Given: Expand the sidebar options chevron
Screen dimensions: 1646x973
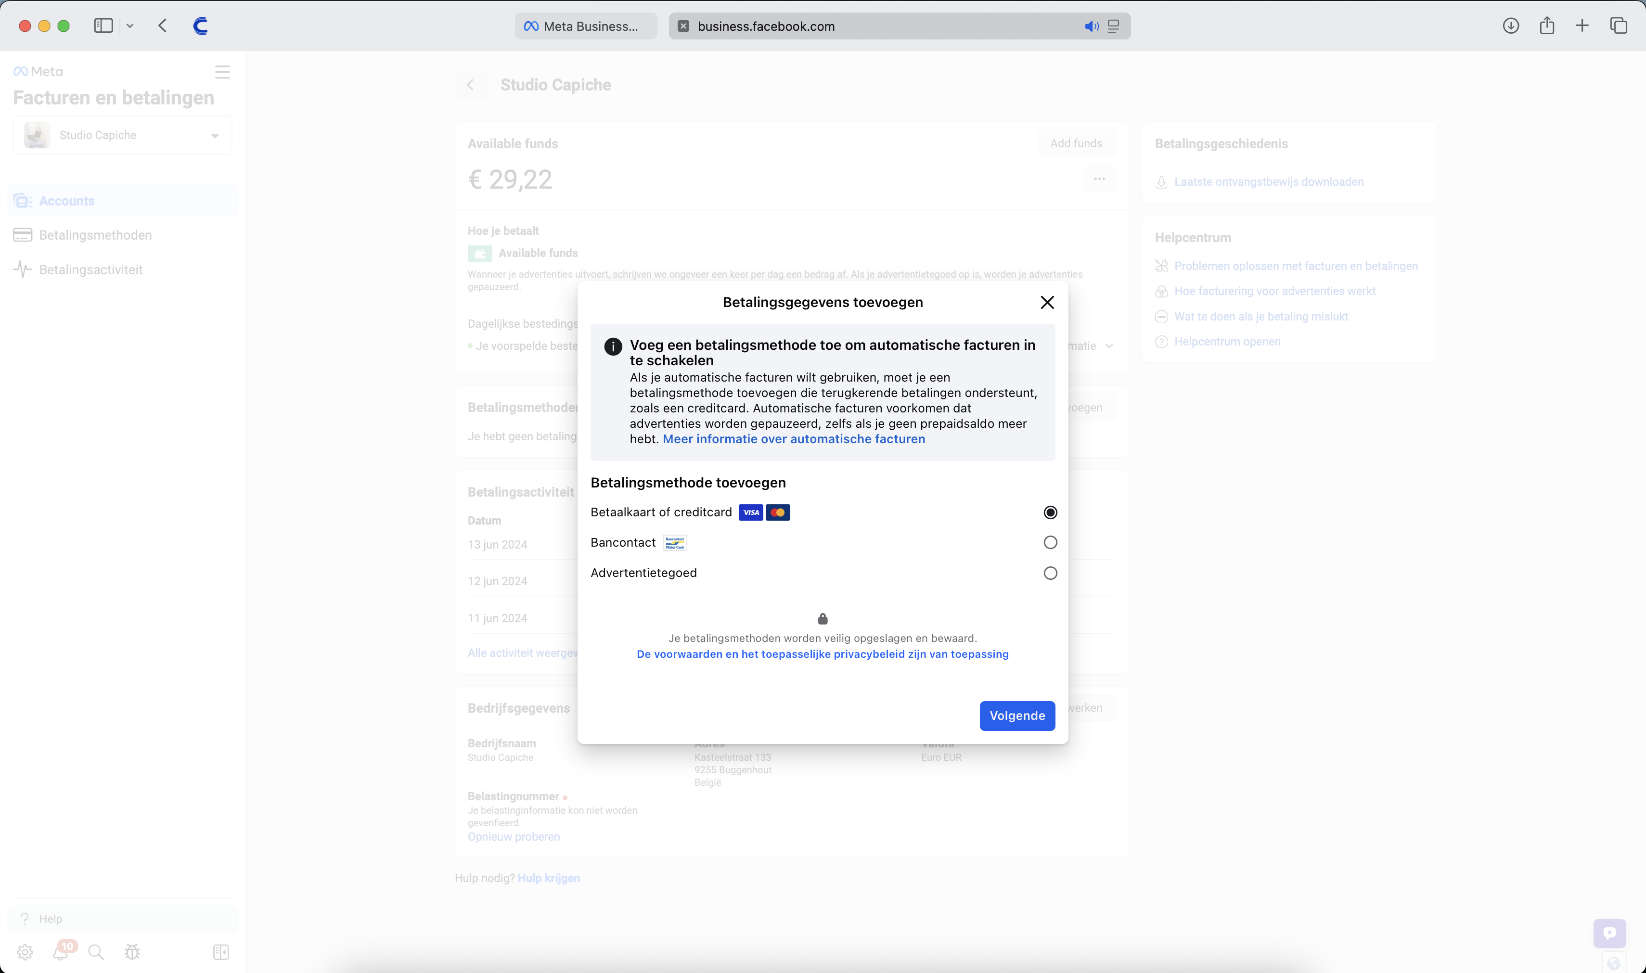Looking at the screenshot, I should [130, 26].
